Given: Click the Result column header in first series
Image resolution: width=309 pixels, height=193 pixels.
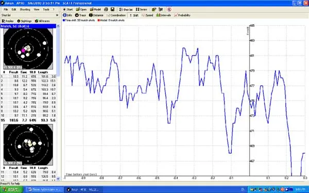Looking at the screenshot, I should 13,72.
